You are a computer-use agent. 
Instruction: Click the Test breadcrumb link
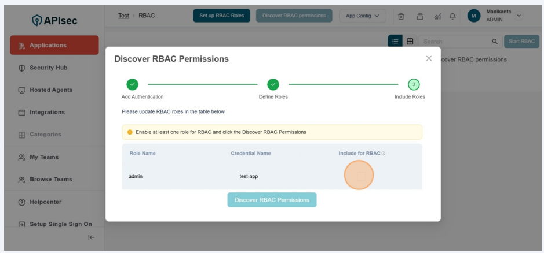point(123,16)
